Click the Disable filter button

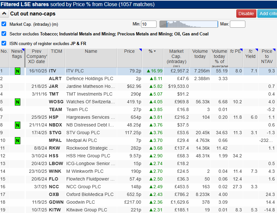pyautogui.click(x=246, y=14)
